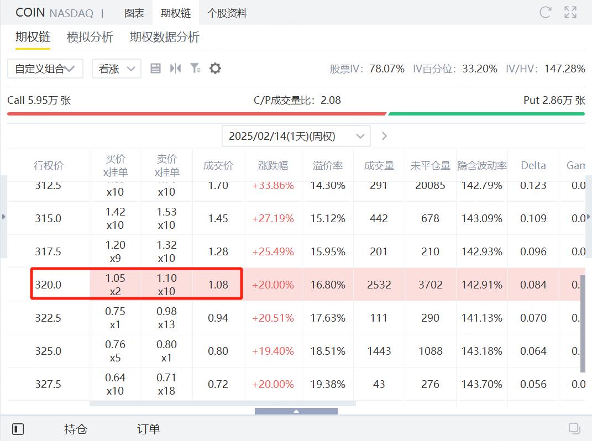Click the fullscreen expand icon

[x=570, y=13]
